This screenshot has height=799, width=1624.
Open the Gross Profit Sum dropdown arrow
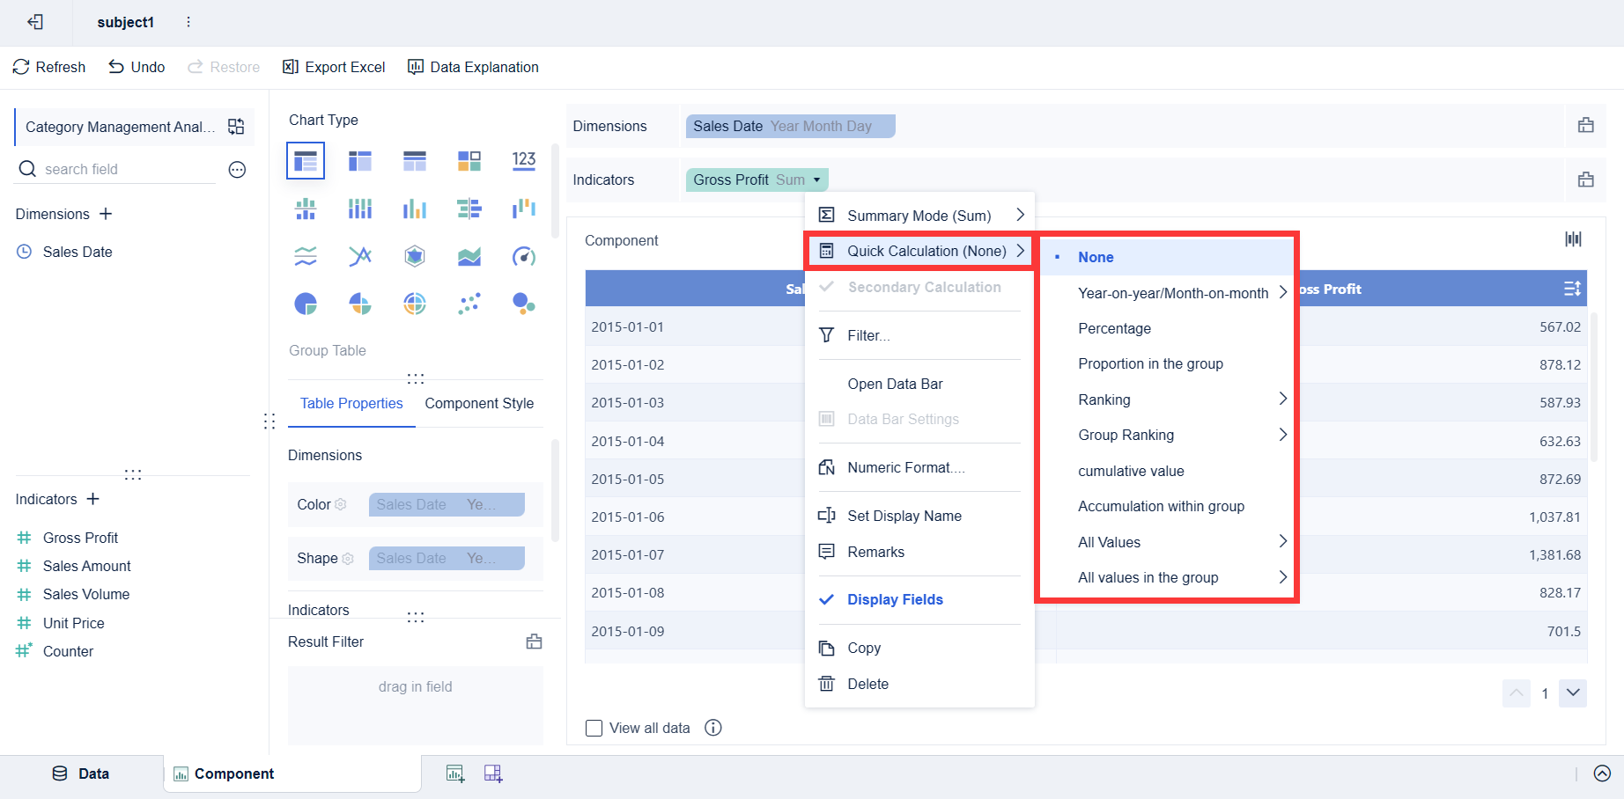pos(817,180)
